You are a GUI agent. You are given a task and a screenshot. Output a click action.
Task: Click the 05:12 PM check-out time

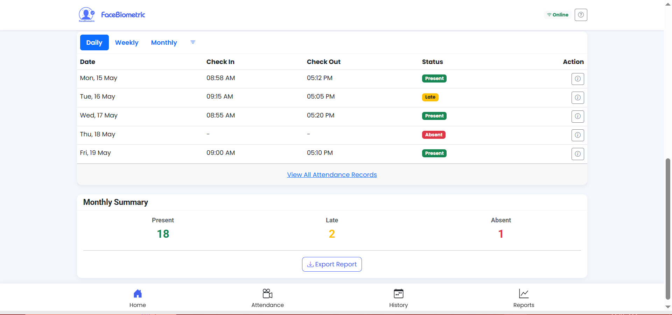[x=320, y=78]
